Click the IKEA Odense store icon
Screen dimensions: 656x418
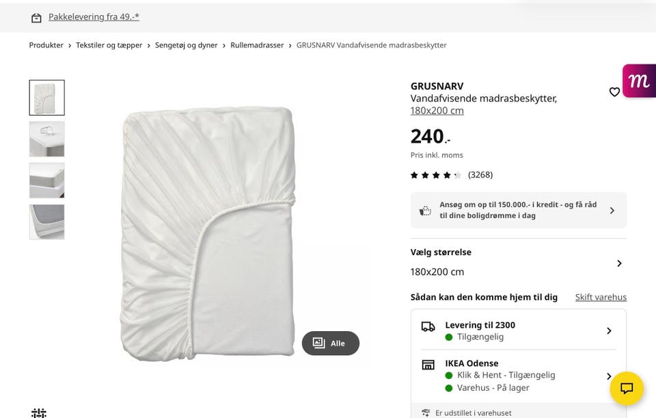point(428,365)
